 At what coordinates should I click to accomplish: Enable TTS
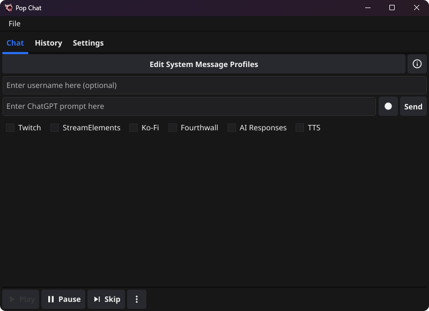click(x=299, y=128)
